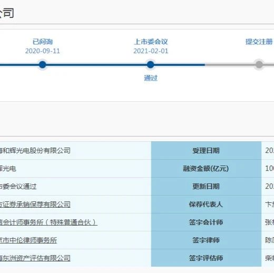The width and height of the screenshot is (274, 273).
Task: Open the 会计师事务所（特殊普通合伙） link
Action: coord(48,222)
